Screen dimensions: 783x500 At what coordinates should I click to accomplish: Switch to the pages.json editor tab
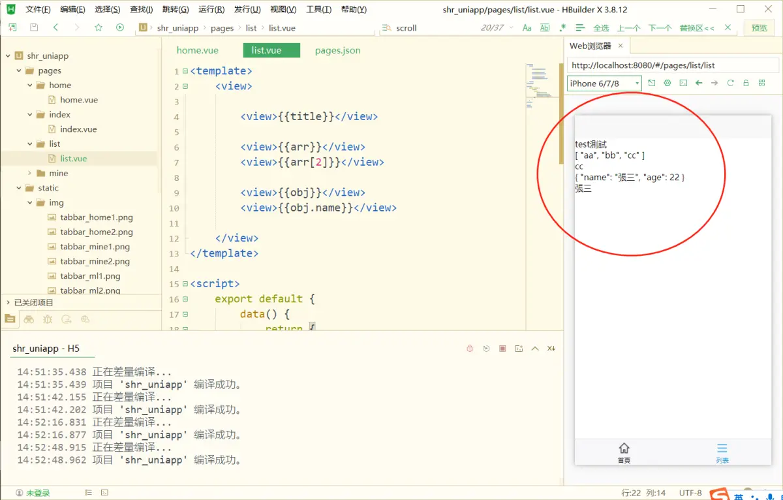tap(337, 50)
